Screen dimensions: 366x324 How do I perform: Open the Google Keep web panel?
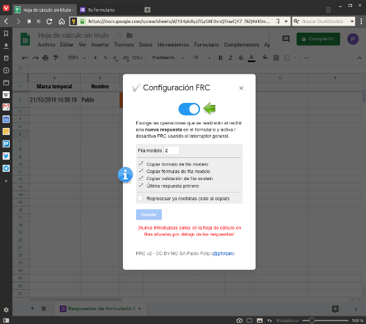coord(6,131)
